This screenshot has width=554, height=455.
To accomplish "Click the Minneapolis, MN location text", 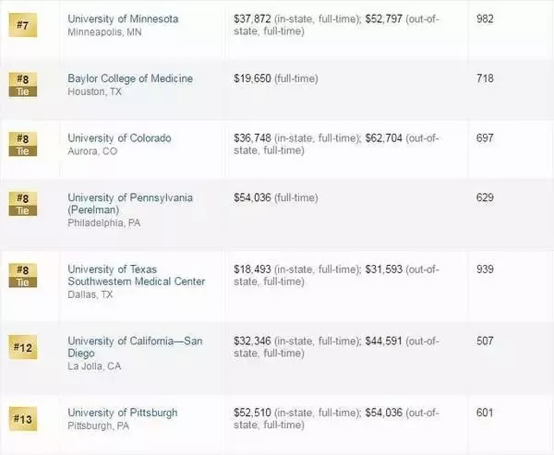I will pos(104,32).
